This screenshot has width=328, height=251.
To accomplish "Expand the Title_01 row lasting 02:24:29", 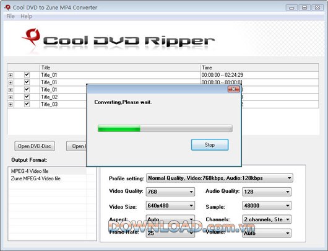I will tap(11, 75).
